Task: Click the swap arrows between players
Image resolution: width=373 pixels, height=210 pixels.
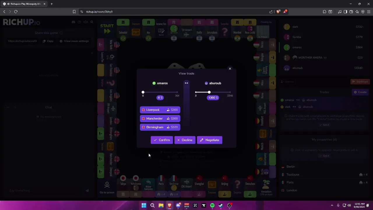Action: (186, 83)
